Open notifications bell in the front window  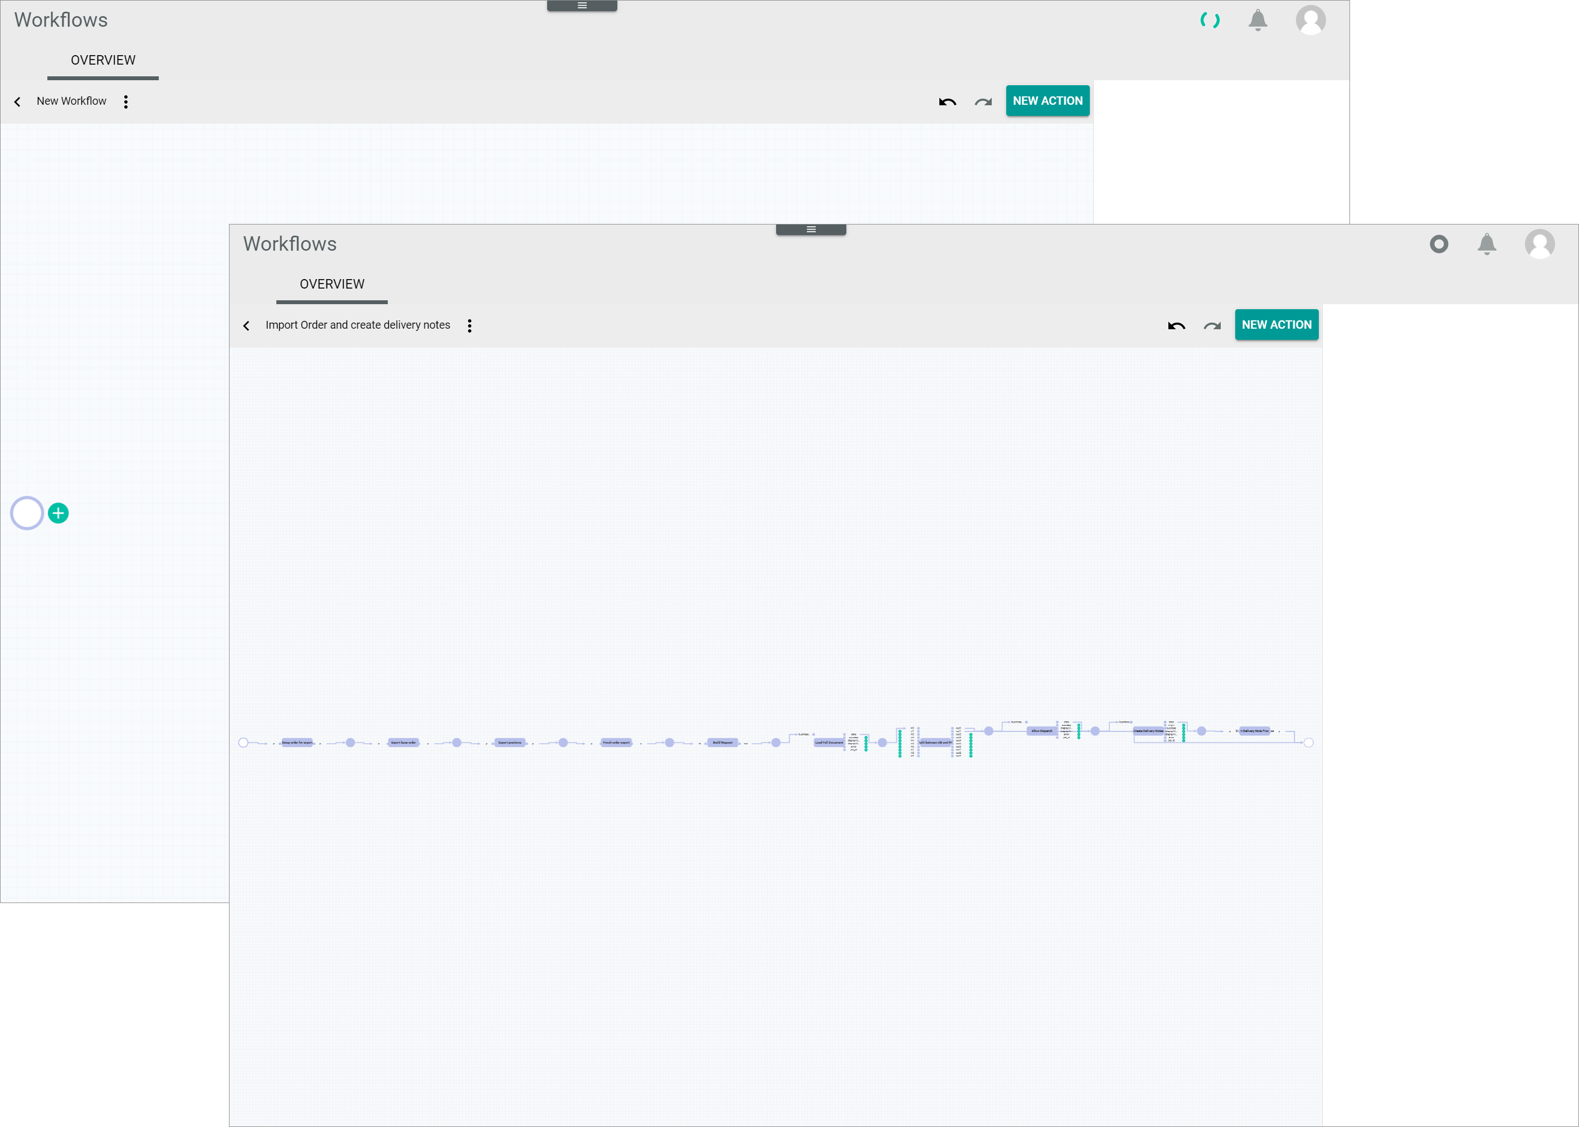[x=1487, y=244]
